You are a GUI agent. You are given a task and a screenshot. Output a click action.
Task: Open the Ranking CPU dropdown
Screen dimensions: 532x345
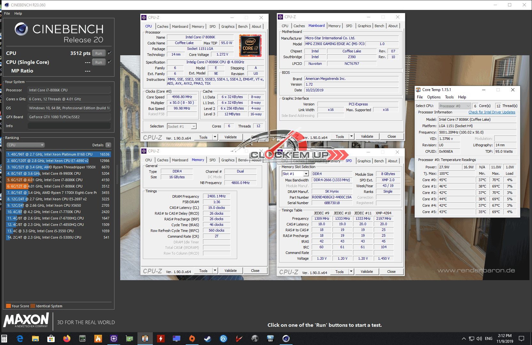coord(25,145)
